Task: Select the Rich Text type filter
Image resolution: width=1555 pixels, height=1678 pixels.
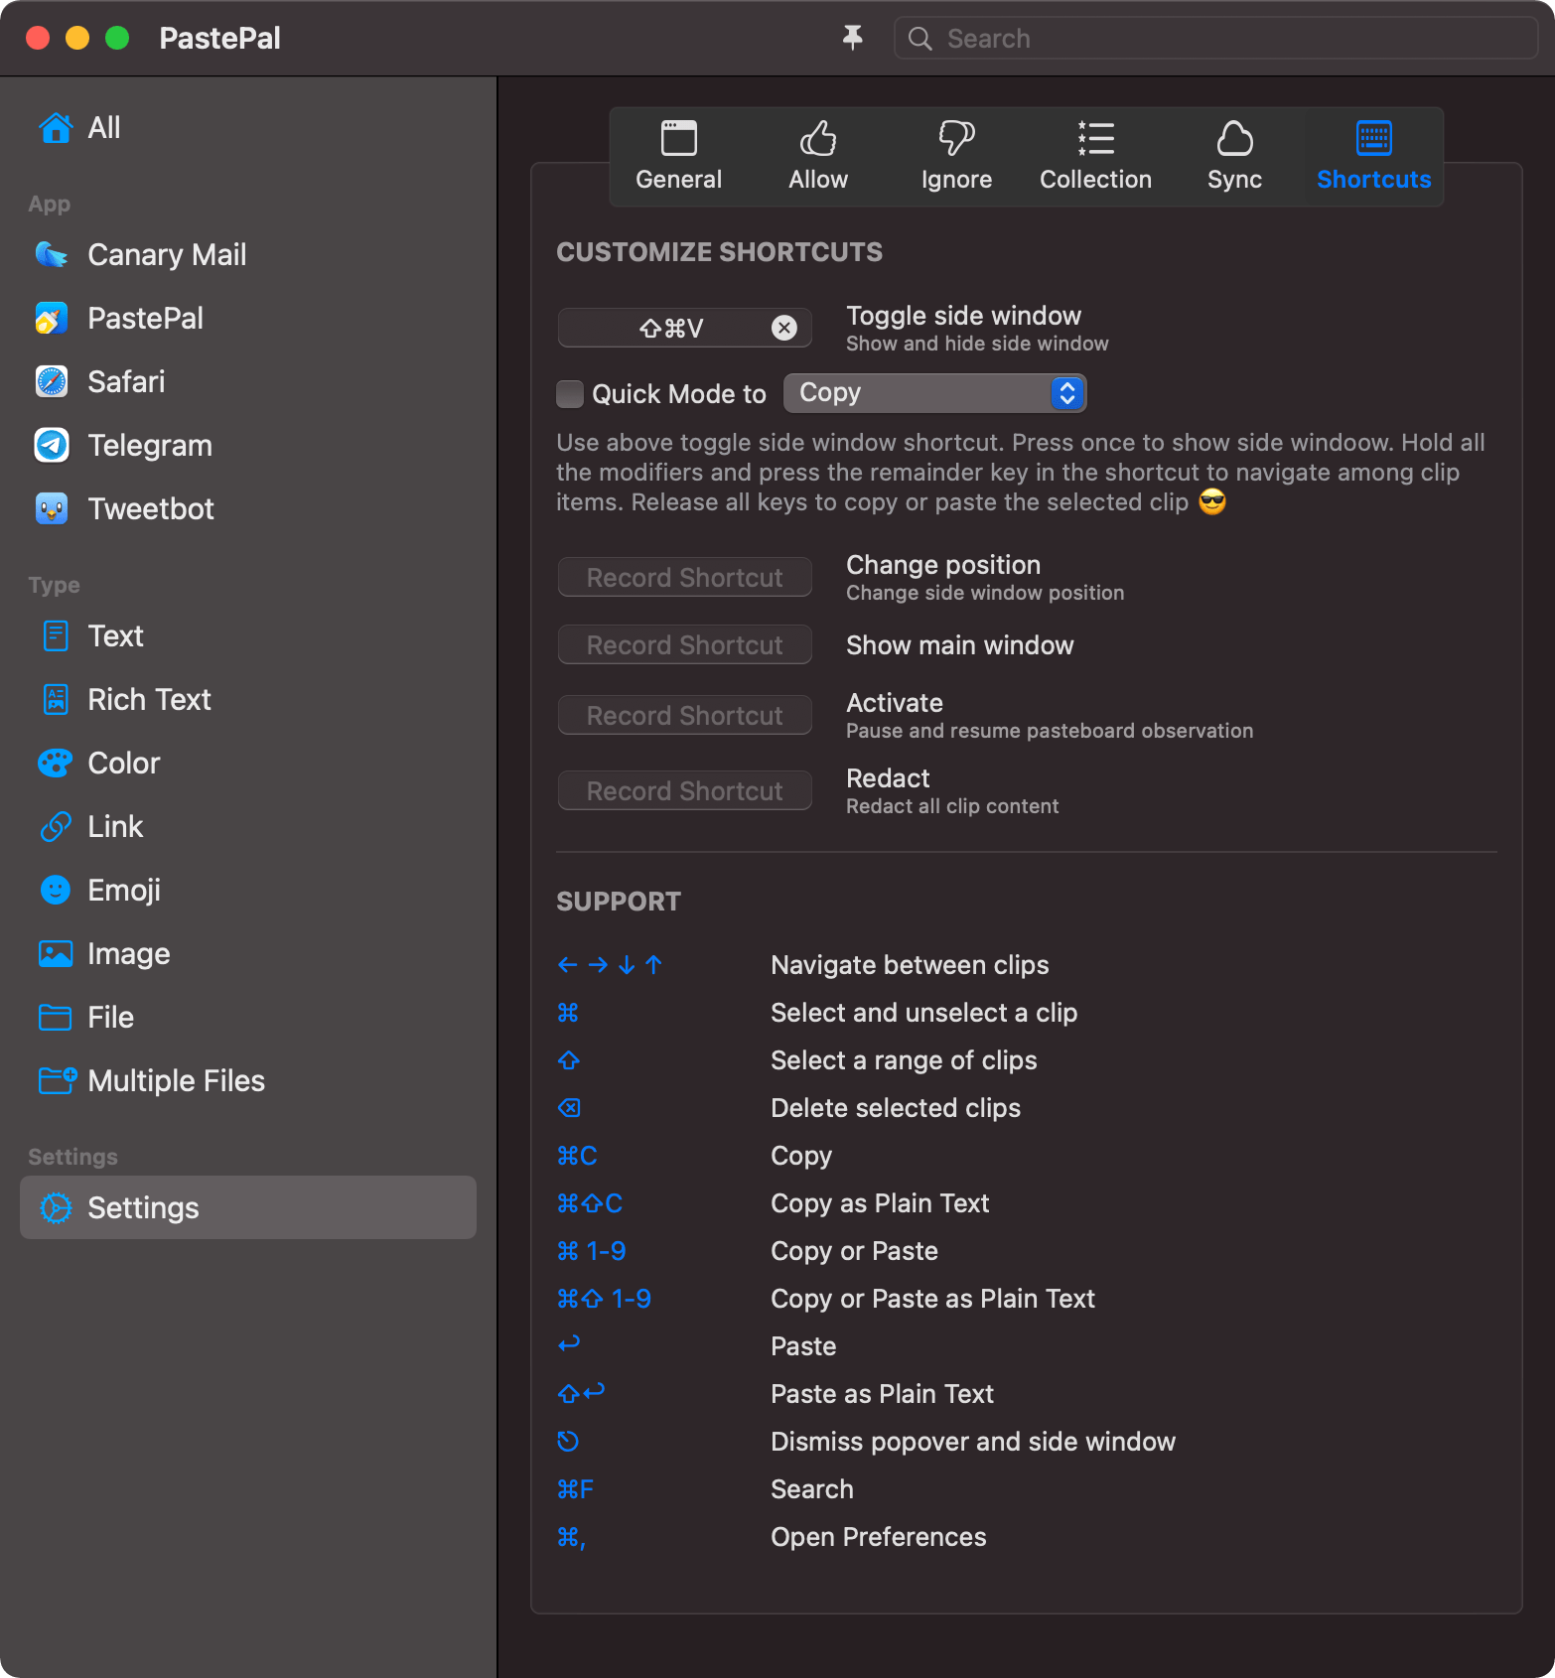Action: [248, 700]
